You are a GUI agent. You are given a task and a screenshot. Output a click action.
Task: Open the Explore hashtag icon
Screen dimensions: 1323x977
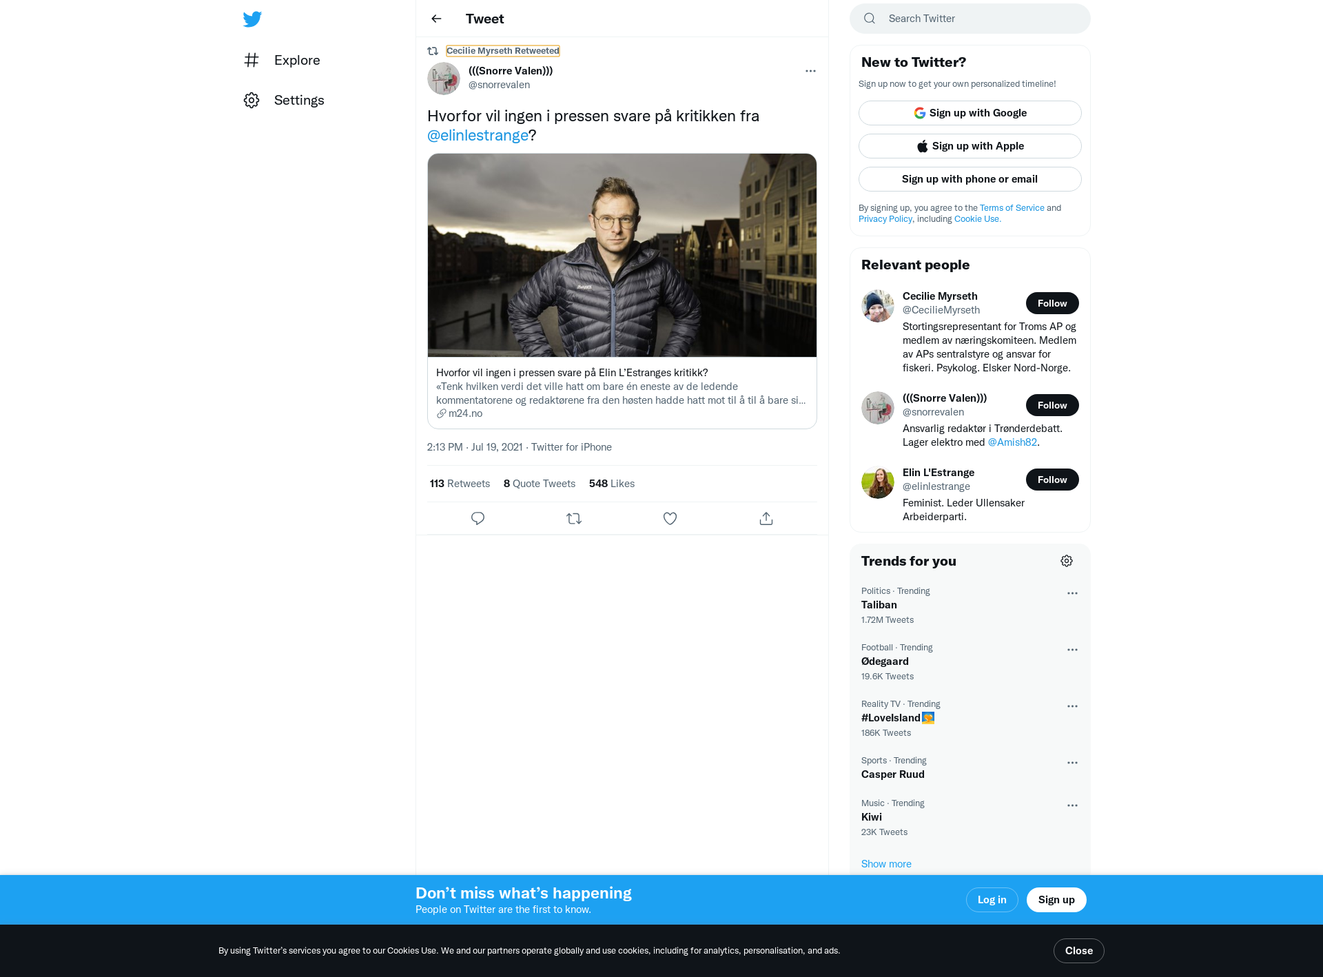click(x=252, y=60)
